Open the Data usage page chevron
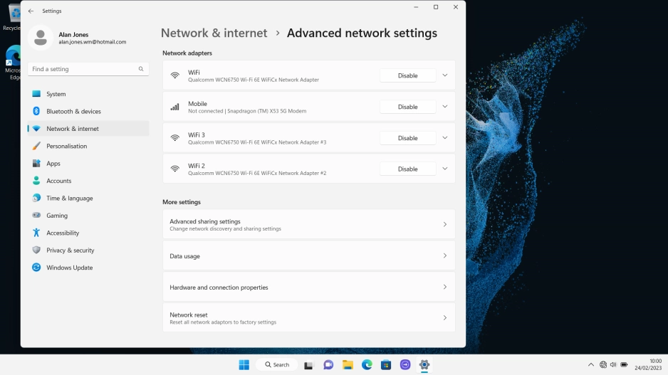The image size is (668, 375). (x=445, y=256)
